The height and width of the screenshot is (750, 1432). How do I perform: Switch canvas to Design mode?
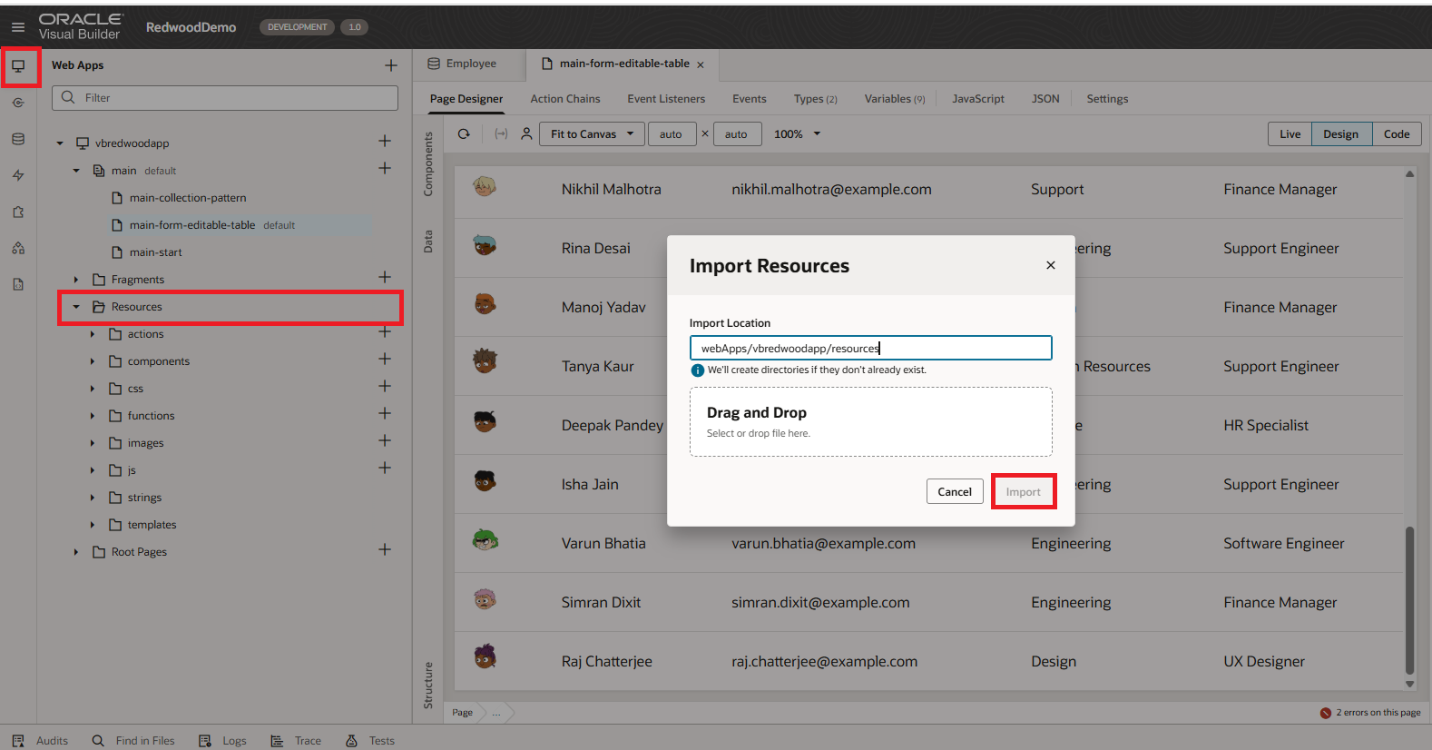[1340, 134]
